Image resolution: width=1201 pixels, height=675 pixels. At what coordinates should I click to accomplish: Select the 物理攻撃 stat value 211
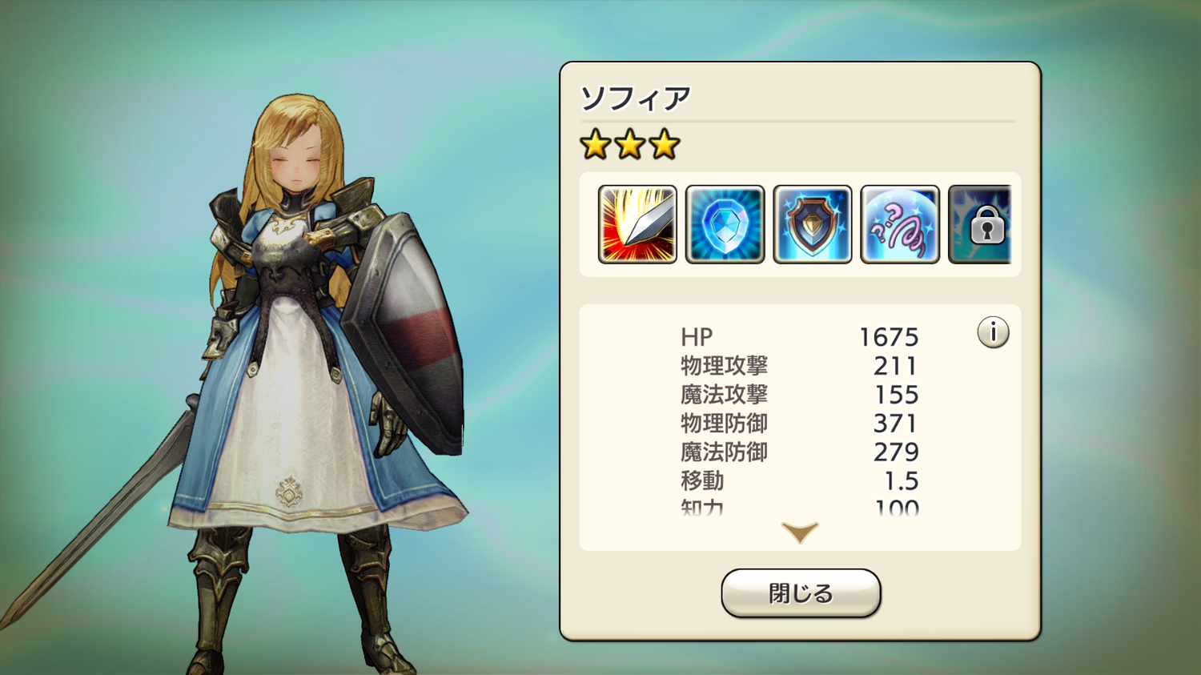coord(895,366)
